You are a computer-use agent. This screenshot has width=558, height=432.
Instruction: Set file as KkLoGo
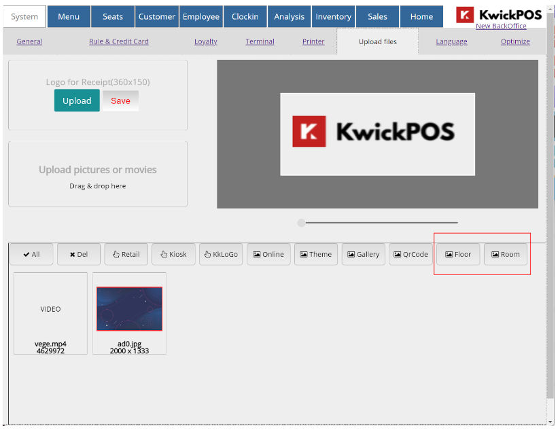221,254
